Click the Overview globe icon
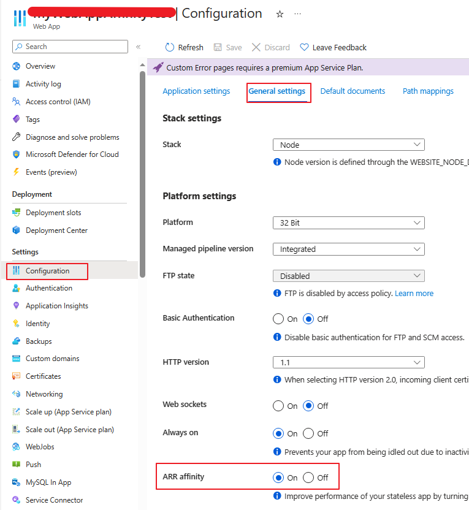469x510 pixels. click(x=17, y=66)
